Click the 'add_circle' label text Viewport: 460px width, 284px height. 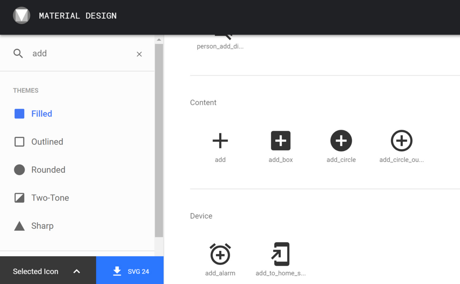pos(341,160)
